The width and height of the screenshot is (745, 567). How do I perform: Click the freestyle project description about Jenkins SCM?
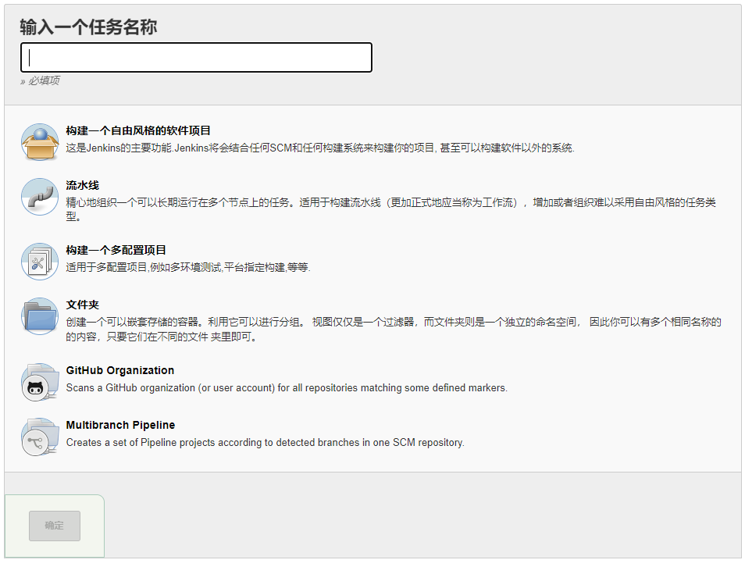320,148
